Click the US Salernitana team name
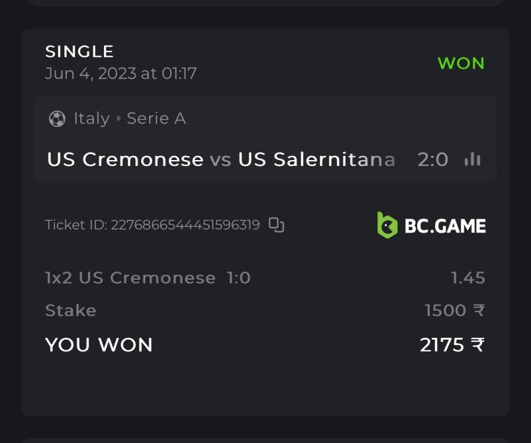 317,159
